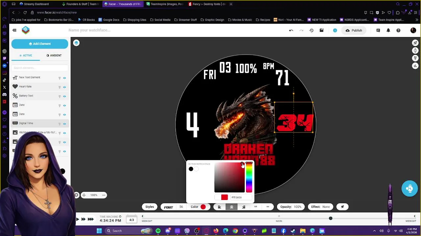Screen dimensions: 421x236
Task: Open Spotify from the taskbar
Action: click(158, 231)
